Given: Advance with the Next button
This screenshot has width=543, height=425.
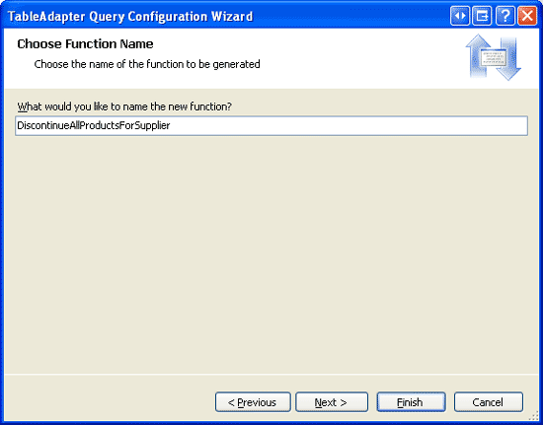Looking at the screenshot, I should coord(332,402).
